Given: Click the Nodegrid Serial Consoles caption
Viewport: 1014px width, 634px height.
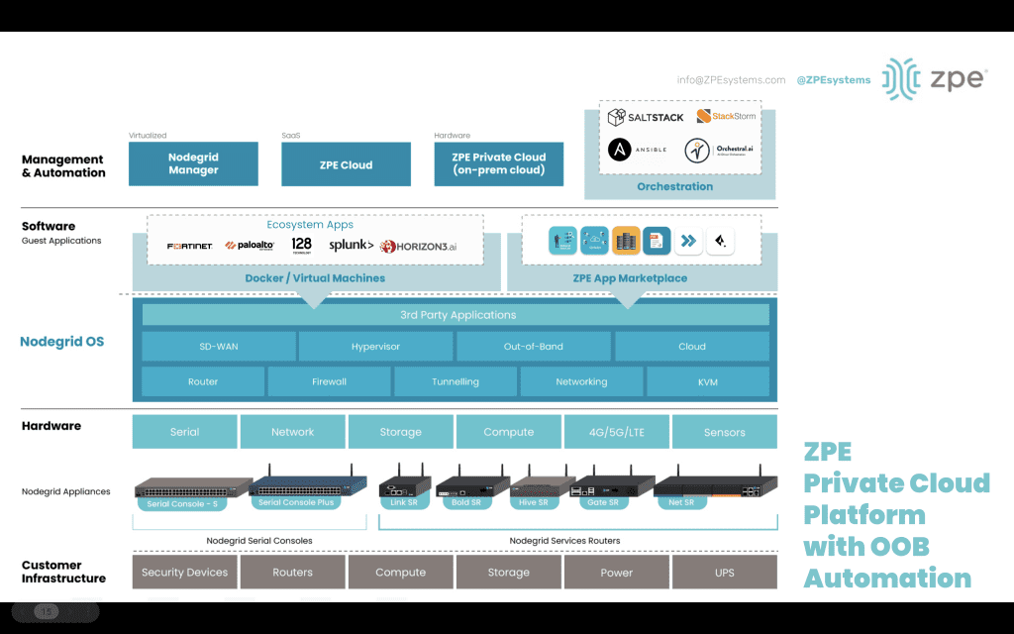Looking at the screenshot, I should 259,541.
